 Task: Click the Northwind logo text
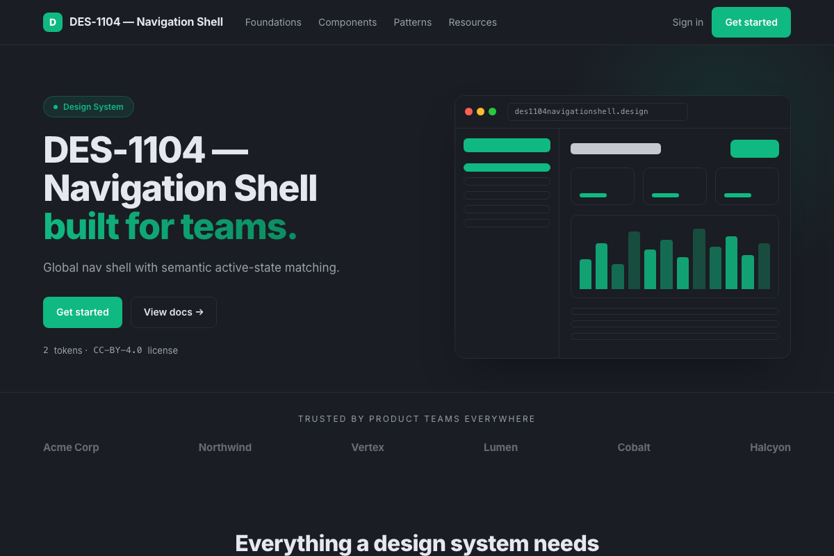(x=225, y=448)
